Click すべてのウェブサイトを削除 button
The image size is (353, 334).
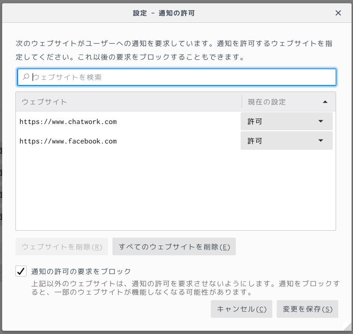click(174, 246)
